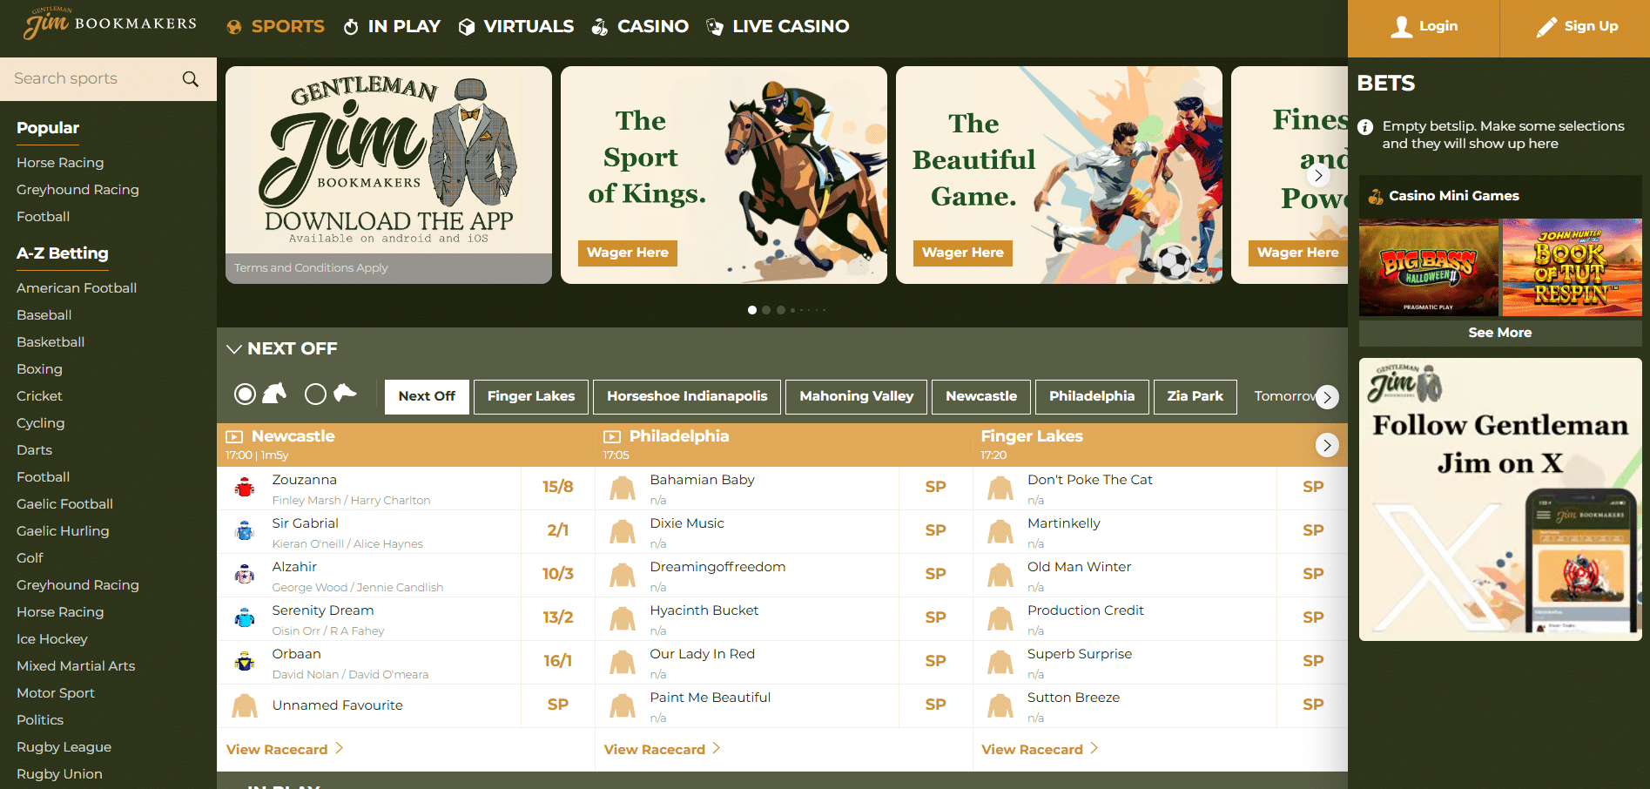Show the next races with the arrow
1650x789 pixels.
(1327, 445)
